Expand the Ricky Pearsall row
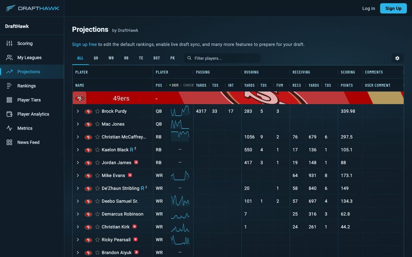 coord(78,240)
